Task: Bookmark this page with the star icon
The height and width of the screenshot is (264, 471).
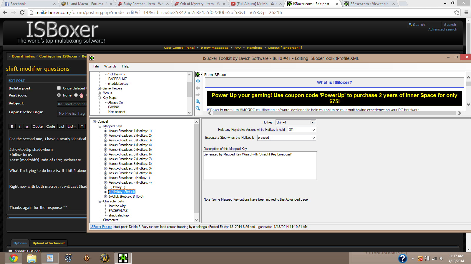Action: coord(457,12)
